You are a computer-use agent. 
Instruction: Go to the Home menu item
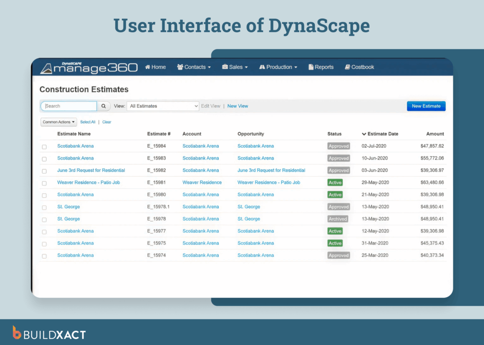click(x=155, y=67)
